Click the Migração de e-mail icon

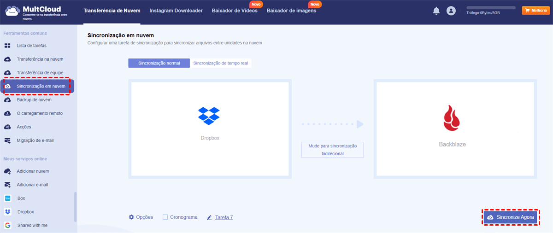pos(7,140)
